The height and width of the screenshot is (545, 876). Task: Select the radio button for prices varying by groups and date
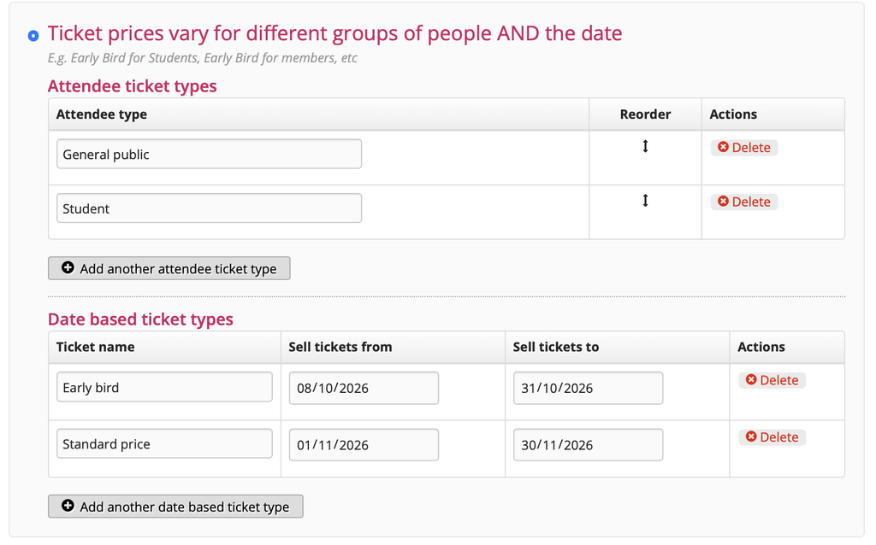coord(33,36)
